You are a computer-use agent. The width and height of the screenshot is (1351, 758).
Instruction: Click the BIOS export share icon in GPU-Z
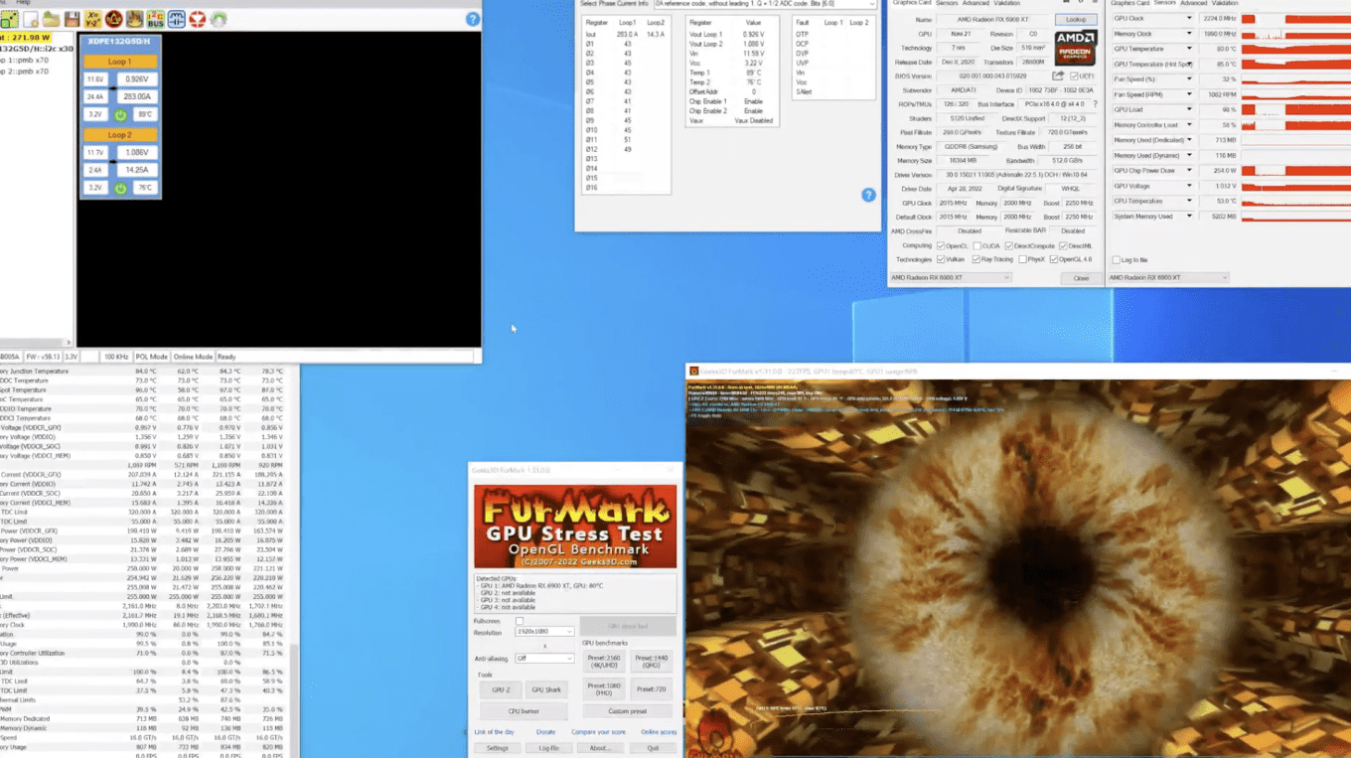click(x=1058, y=76)
